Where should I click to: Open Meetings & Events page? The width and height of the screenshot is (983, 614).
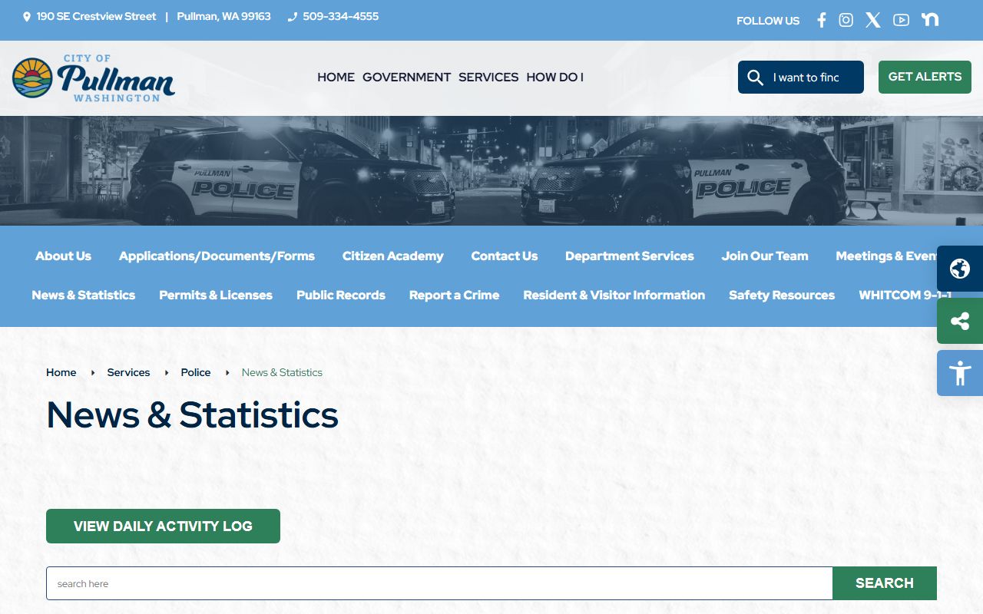click(x=886, y=256)
